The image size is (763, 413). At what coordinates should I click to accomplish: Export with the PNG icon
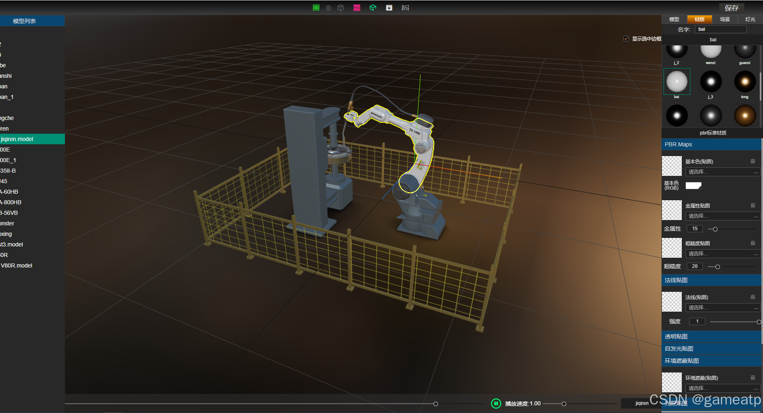(357, 7)
